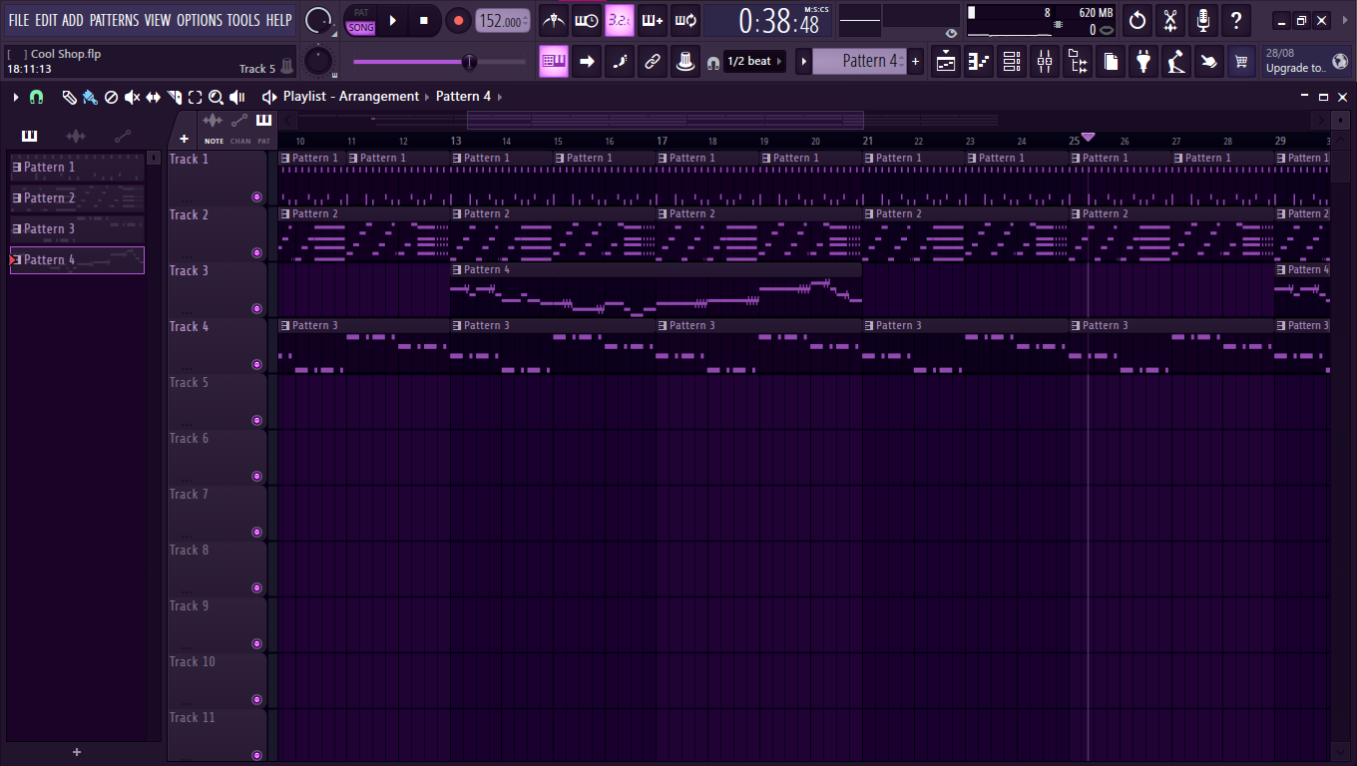The image size is (1357, 766).
Task: Click the playhead marker on the timeline
Action: tap(1088, 137)
